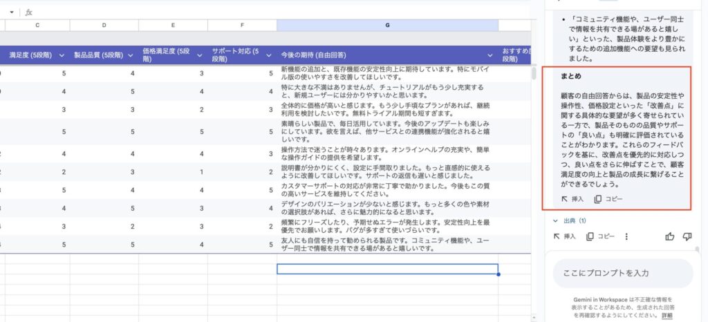The height and width of the screenshot is (322, 708).
Task: Open the name box dropdown arrow
Action: (12, 12)
